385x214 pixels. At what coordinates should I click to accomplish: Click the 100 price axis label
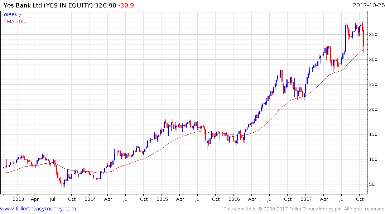tap(373, 159)
